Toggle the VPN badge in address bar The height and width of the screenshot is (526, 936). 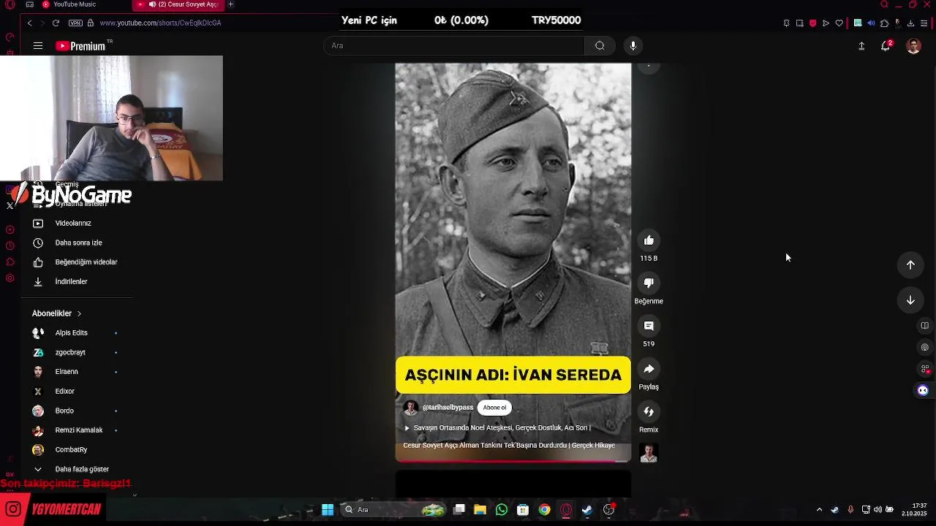[75, 23]
